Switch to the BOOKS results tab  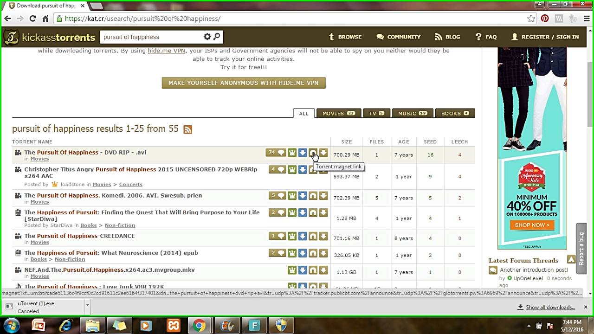tap(455, 113)
